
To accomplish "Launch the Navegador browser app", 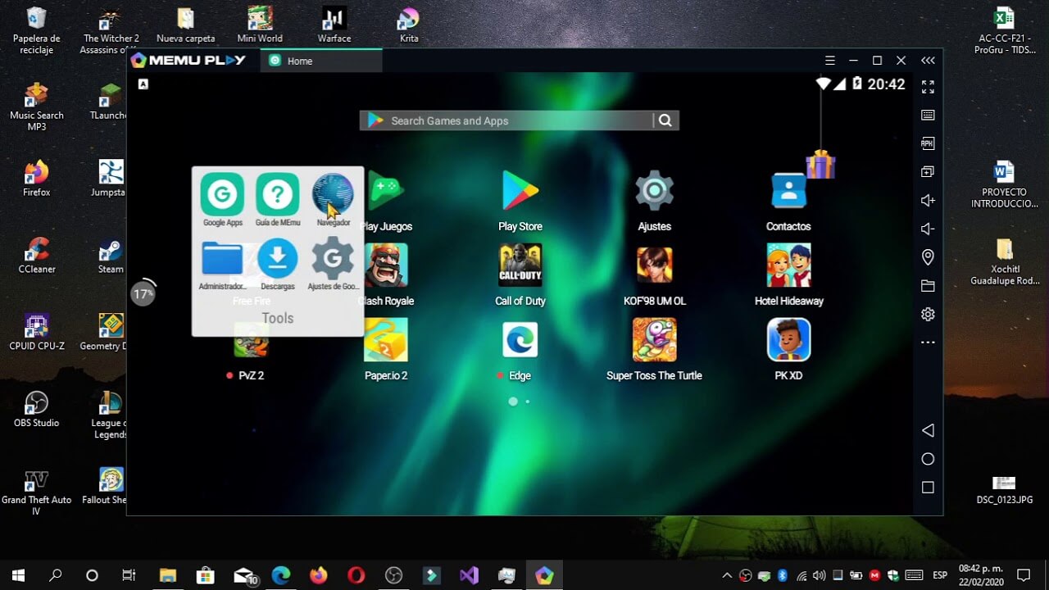I will click(333, 194).
